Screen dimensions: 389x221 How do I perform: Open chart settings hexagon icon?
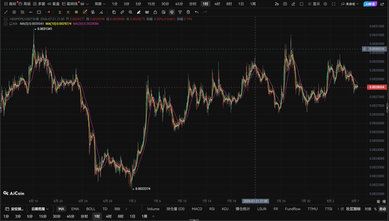tap(325, 4)
